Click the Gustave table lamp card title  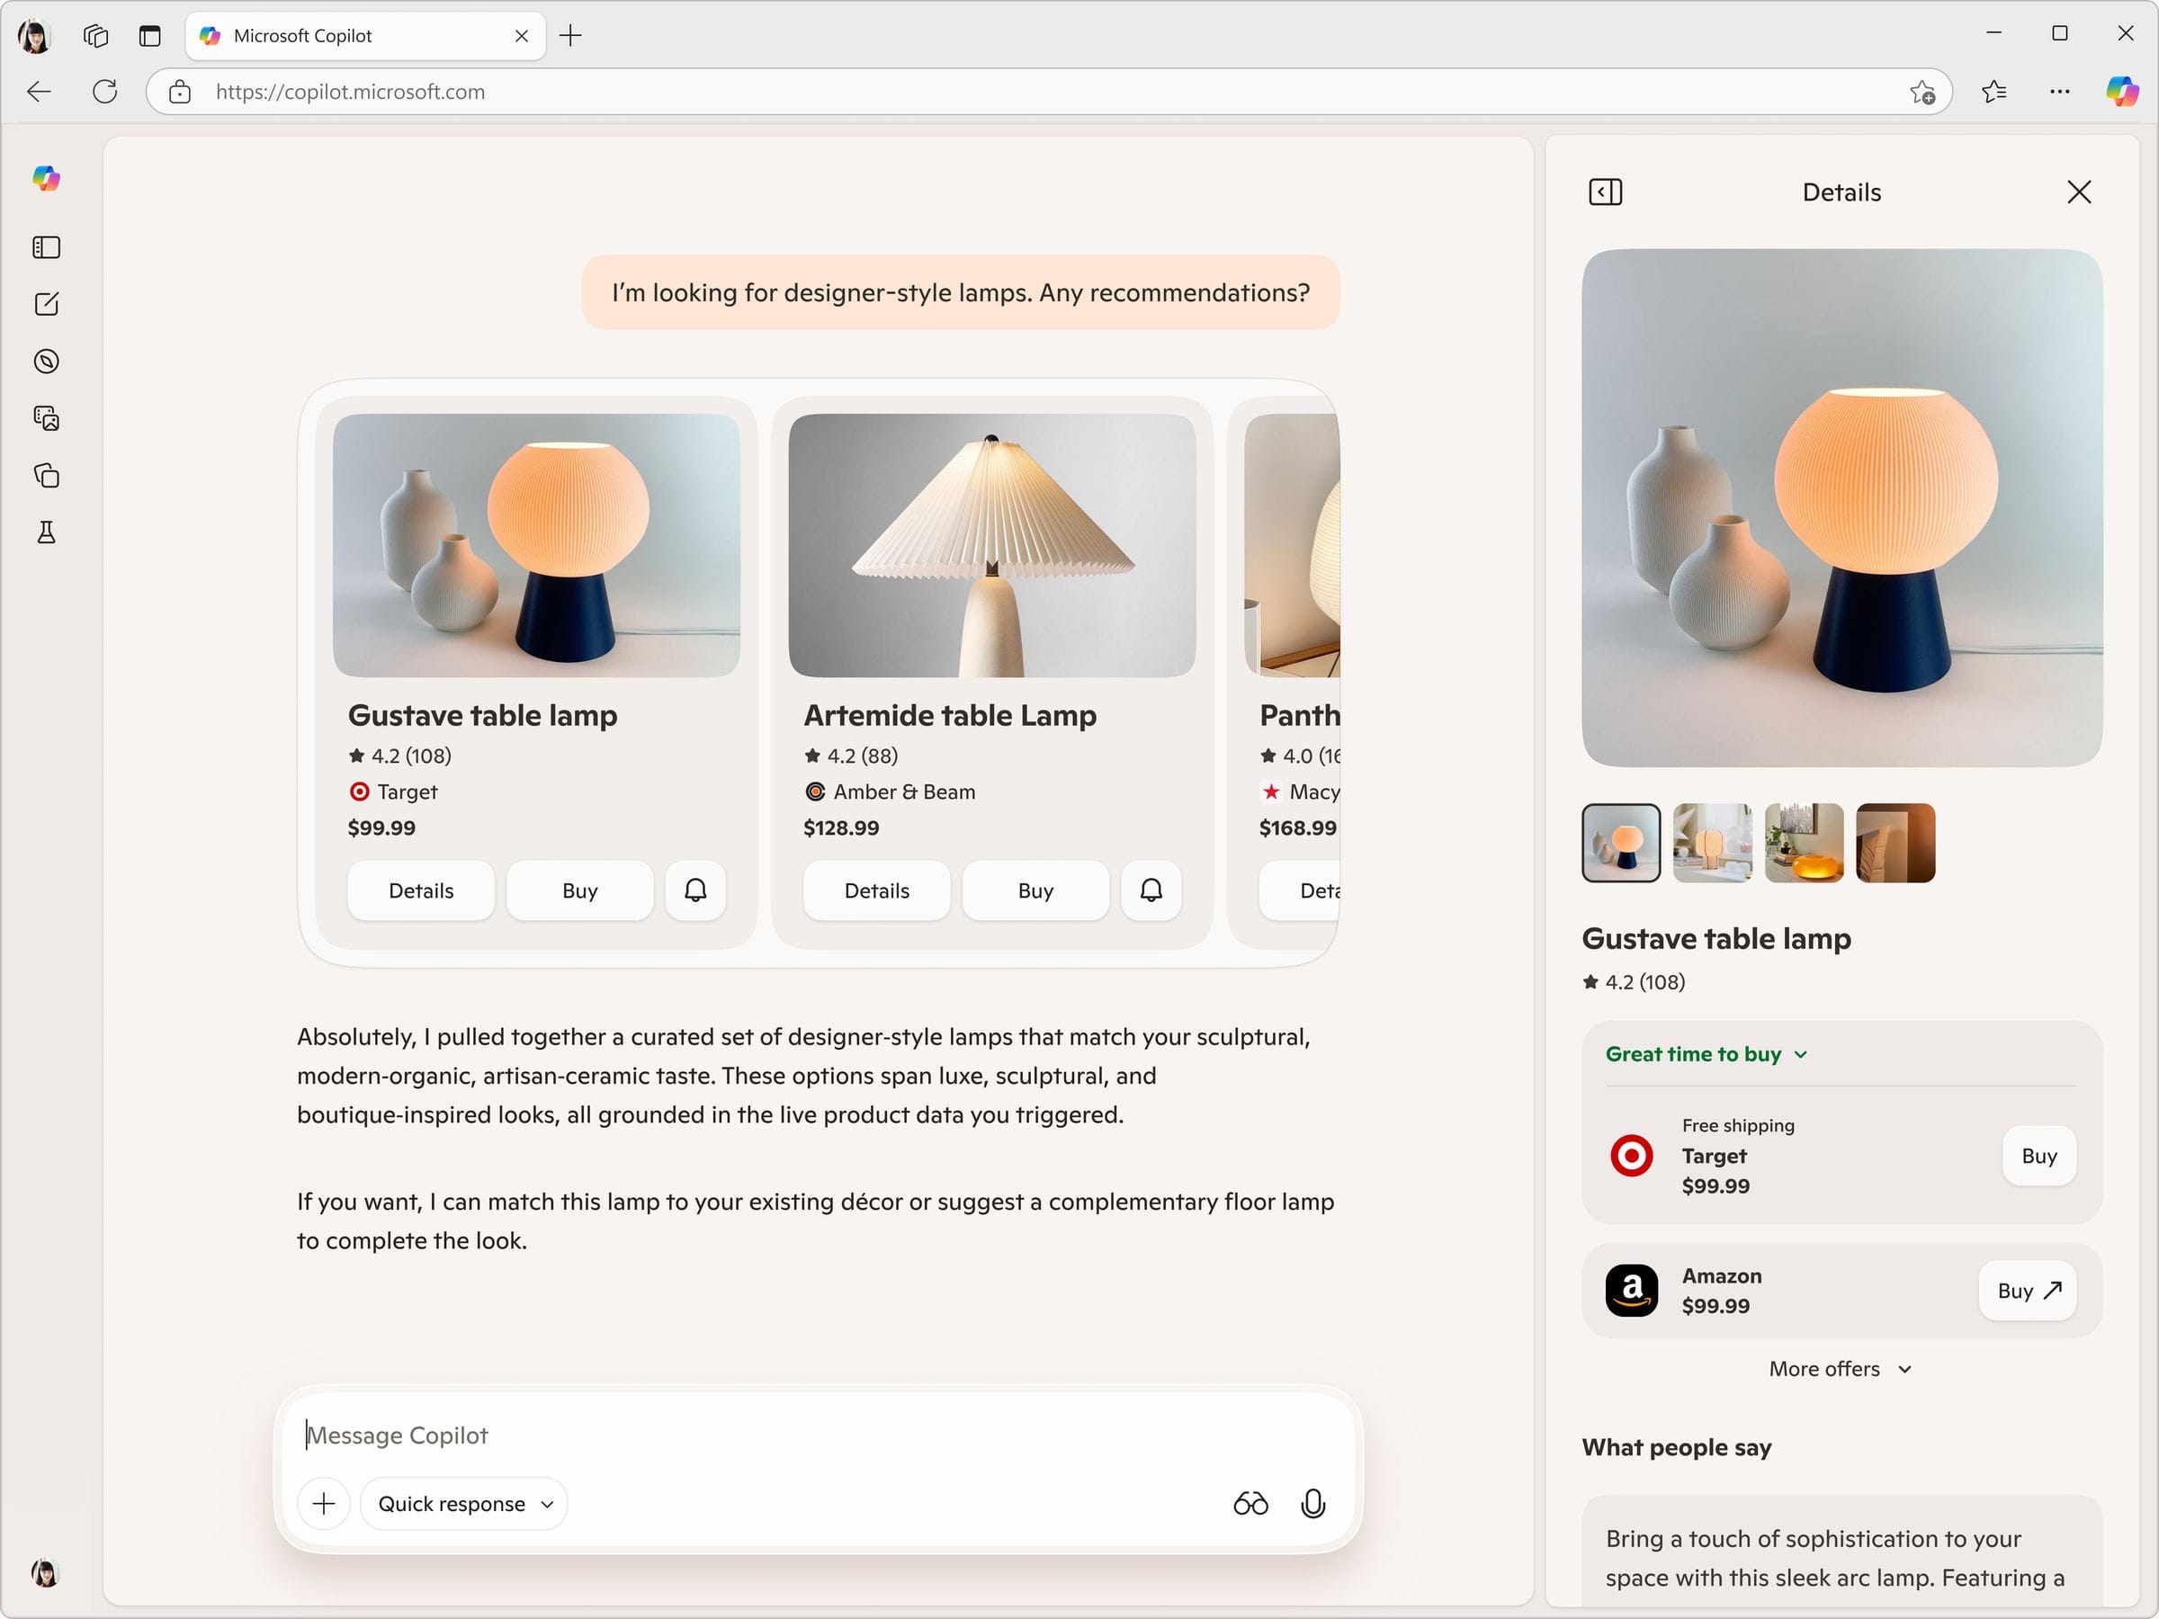coord(482,715)
